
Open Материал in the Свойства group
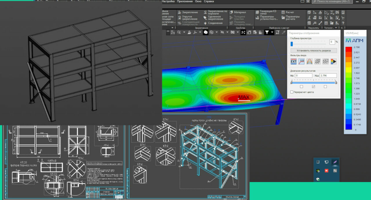coord(238,12)
